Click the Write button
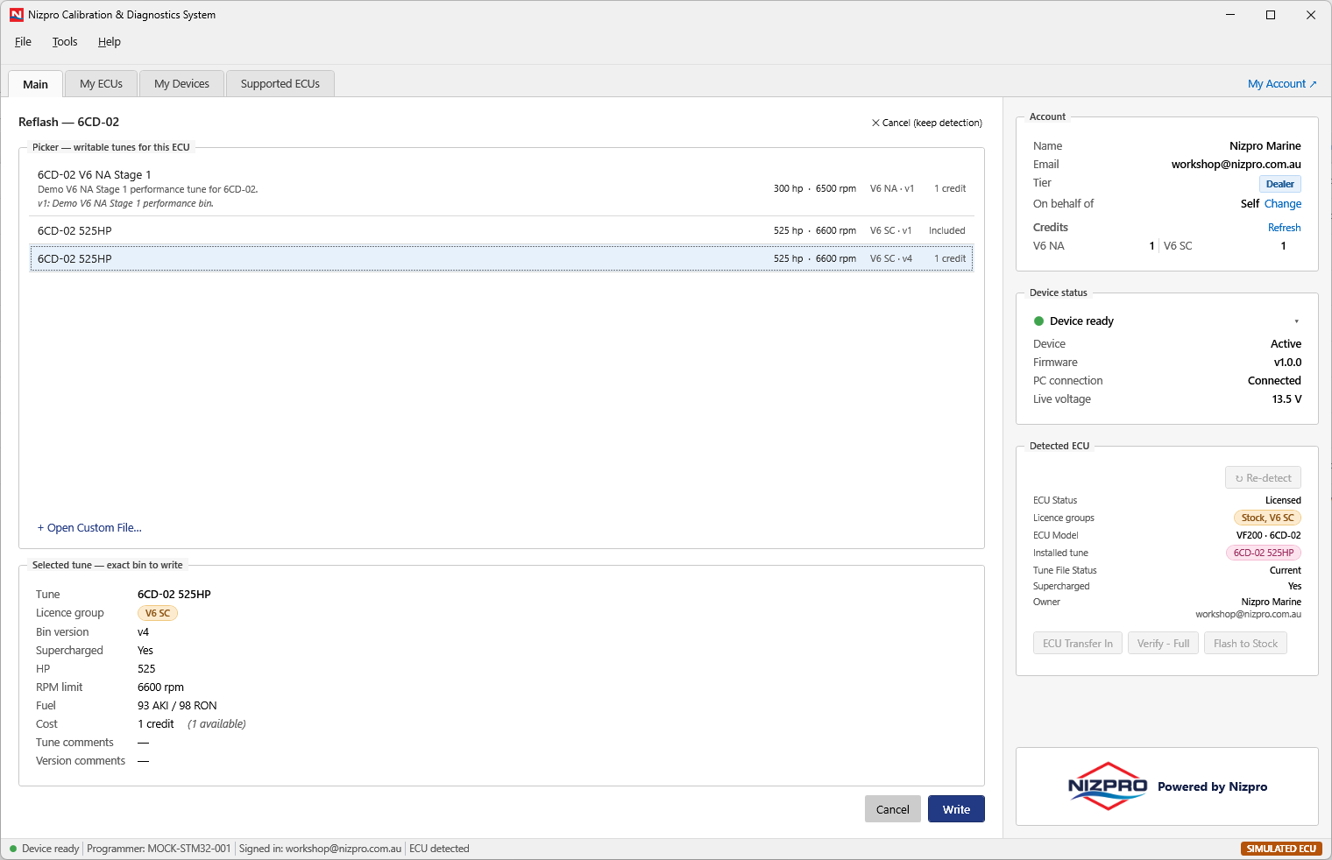This screenshot has height=860, width=1332. coord(956,809)
